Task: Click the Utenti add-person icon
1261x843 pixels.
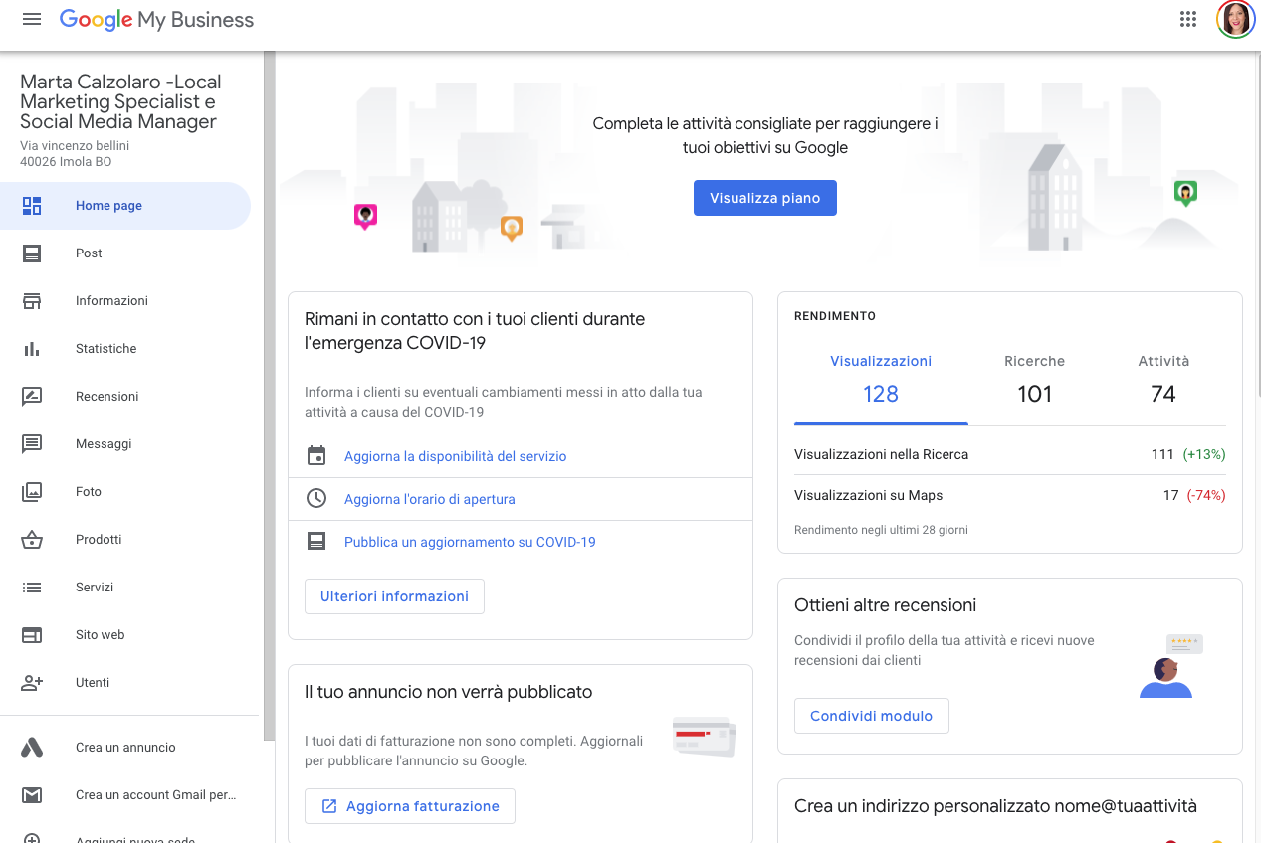Action: coord(32,683)
